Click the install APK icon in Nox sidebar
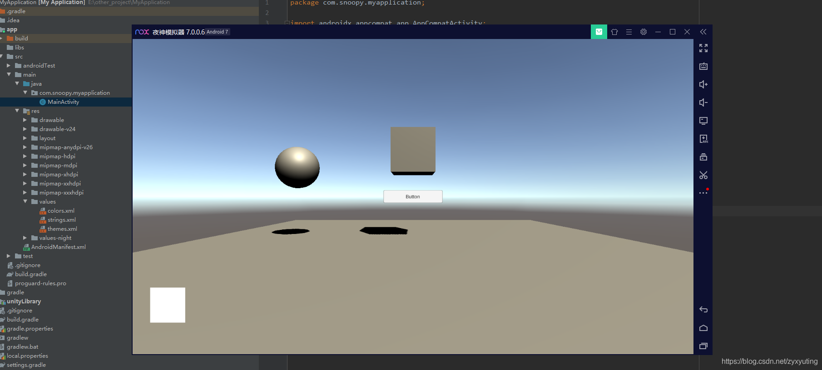 [703, 139]
